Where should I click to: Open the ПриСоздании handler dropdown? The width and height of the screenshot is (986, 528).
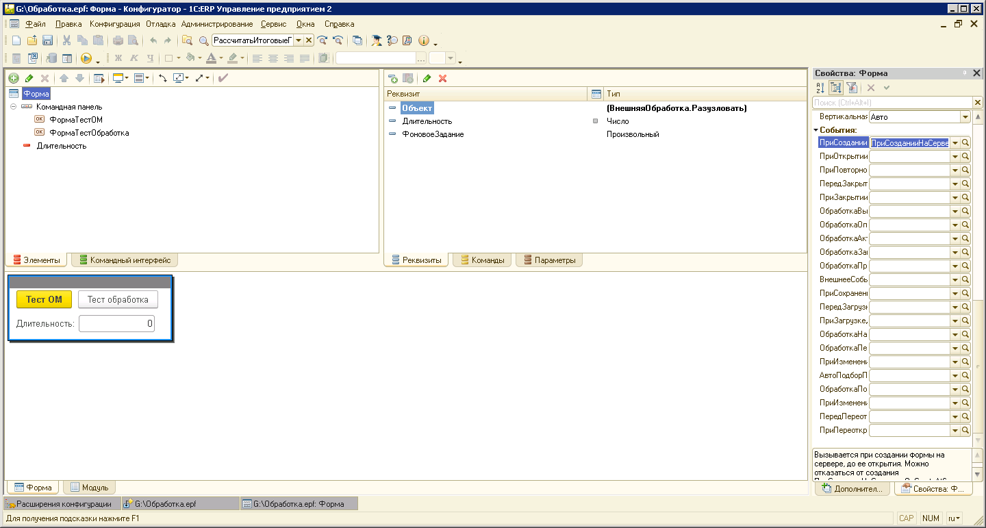(x=955, y=143)
